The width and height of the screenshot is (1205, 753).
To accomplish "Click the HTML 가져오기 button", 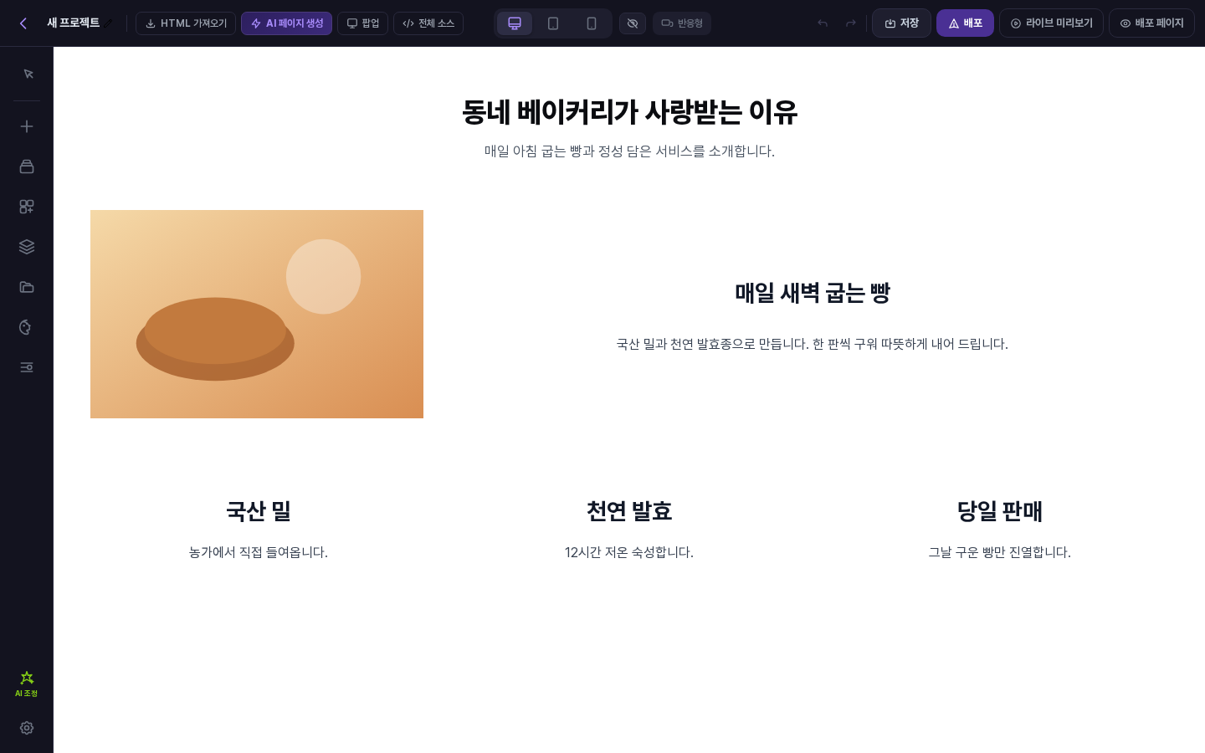I will point(186,23).
